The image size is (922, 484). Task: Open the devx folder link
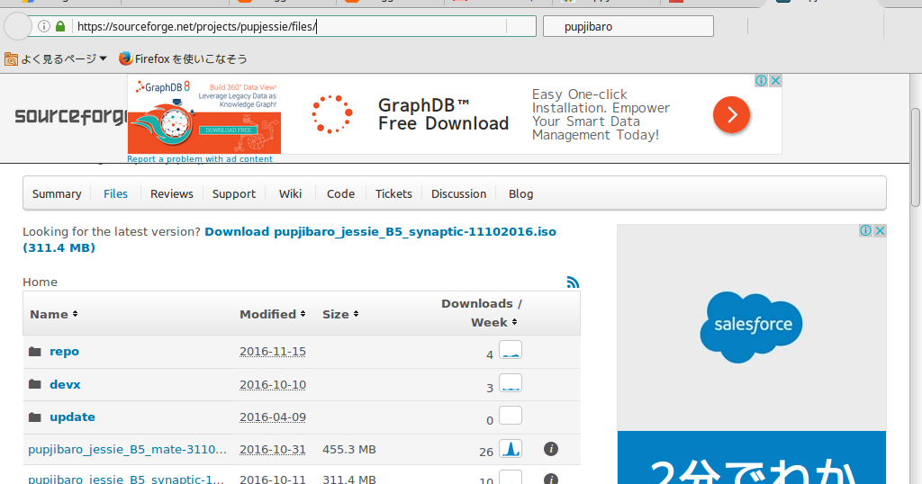65,384
